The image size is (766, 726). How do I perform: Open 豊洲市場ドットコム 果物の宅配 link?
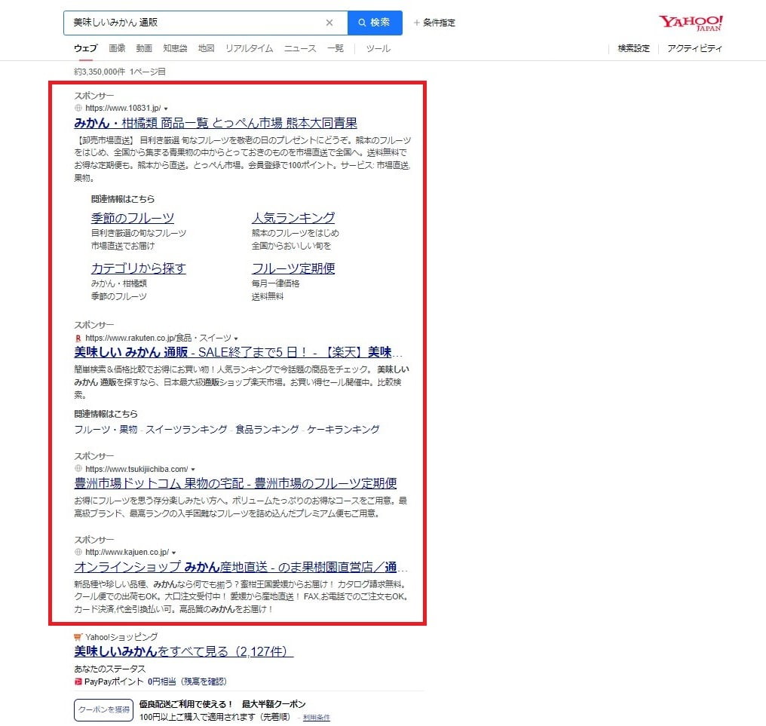[235, 483]
